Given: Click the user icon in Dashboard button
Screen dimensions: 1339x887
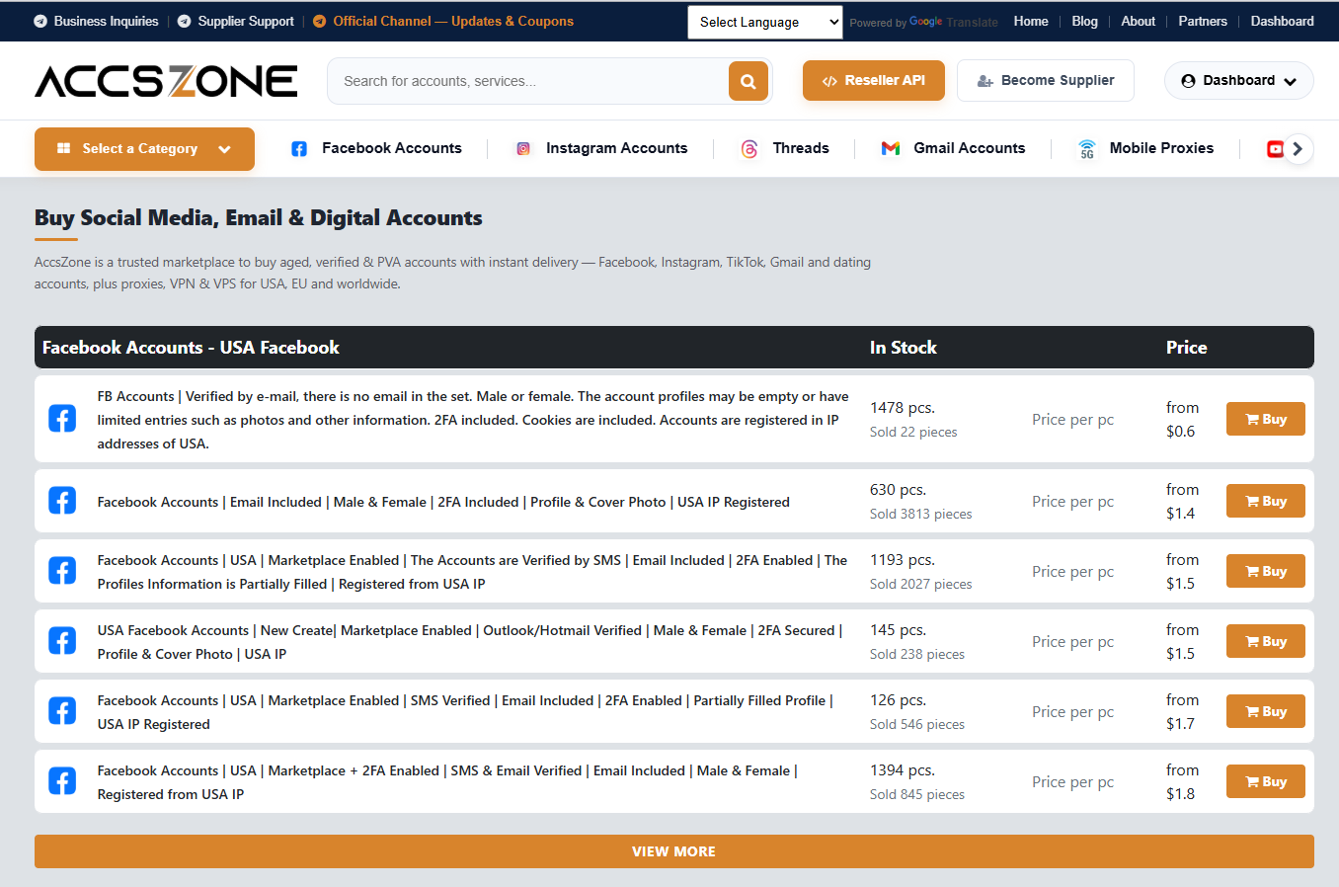Looking at the screenshot, I should coord(1188,81).
